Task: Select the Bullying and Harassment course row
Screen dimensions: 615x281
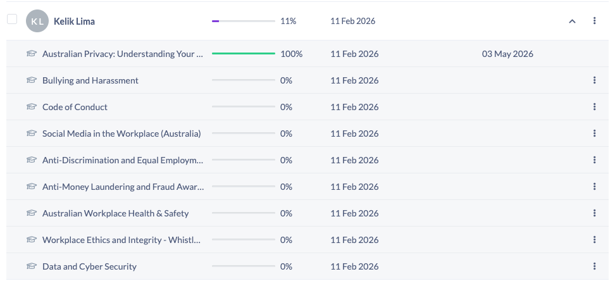Action: click(307, 80)
